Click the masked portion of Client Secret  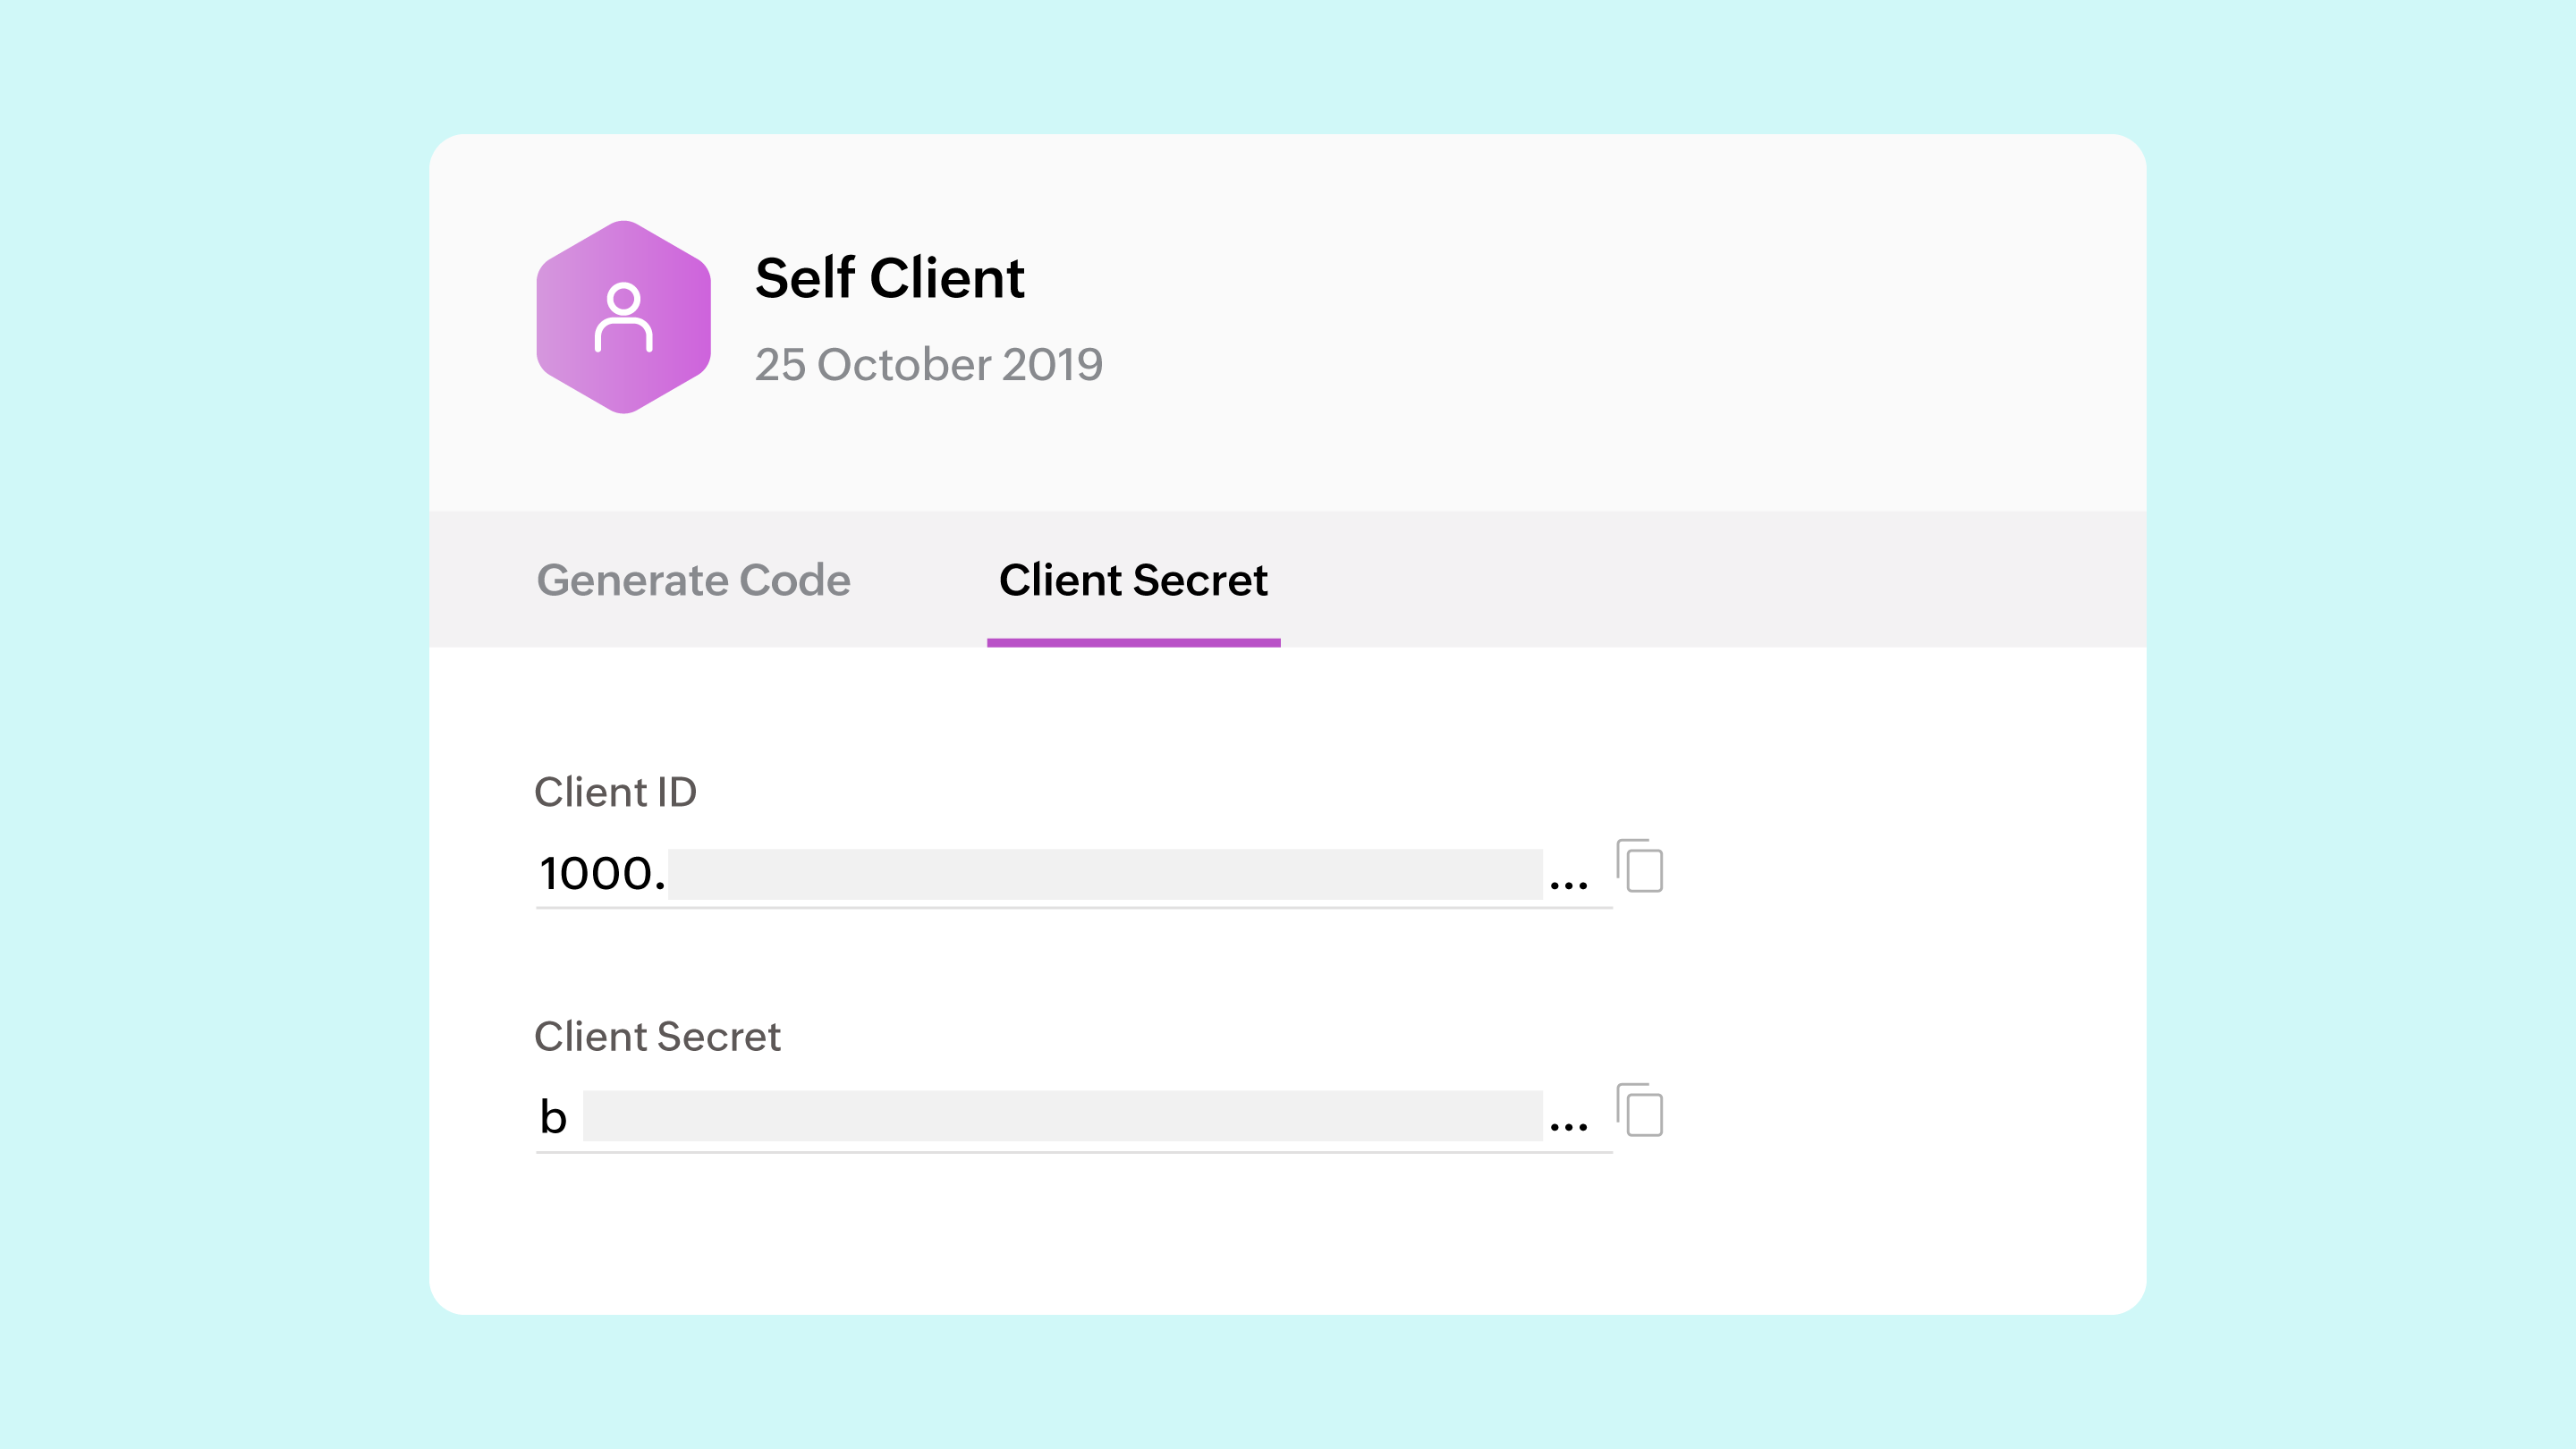point(1062,1116)
